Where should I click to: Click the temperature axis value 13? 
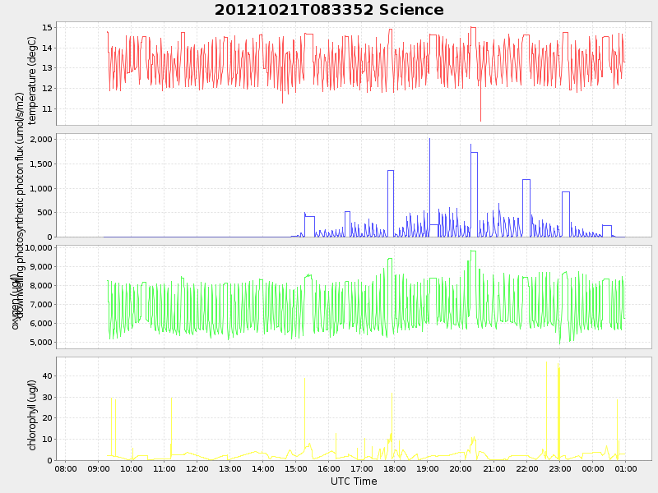tap(47, 68)
